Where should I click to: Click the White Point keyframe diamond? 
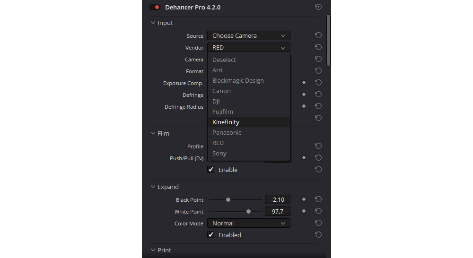304,211
